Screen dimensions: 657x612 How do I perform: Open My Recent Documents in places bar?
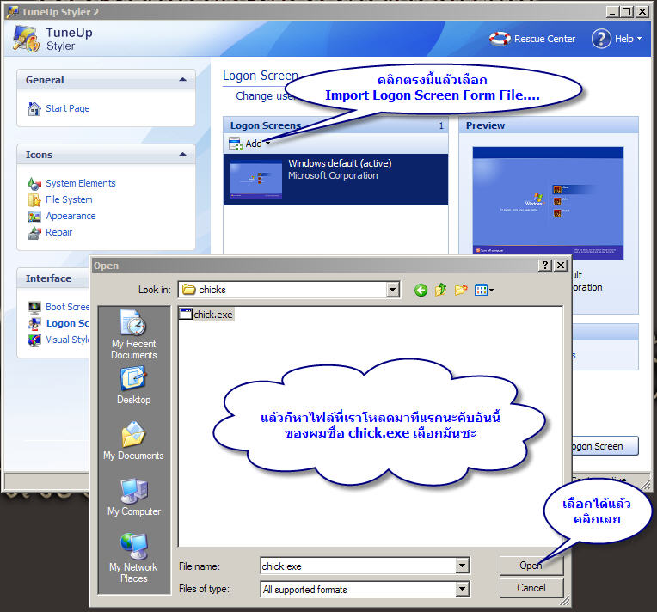(133, 334)
